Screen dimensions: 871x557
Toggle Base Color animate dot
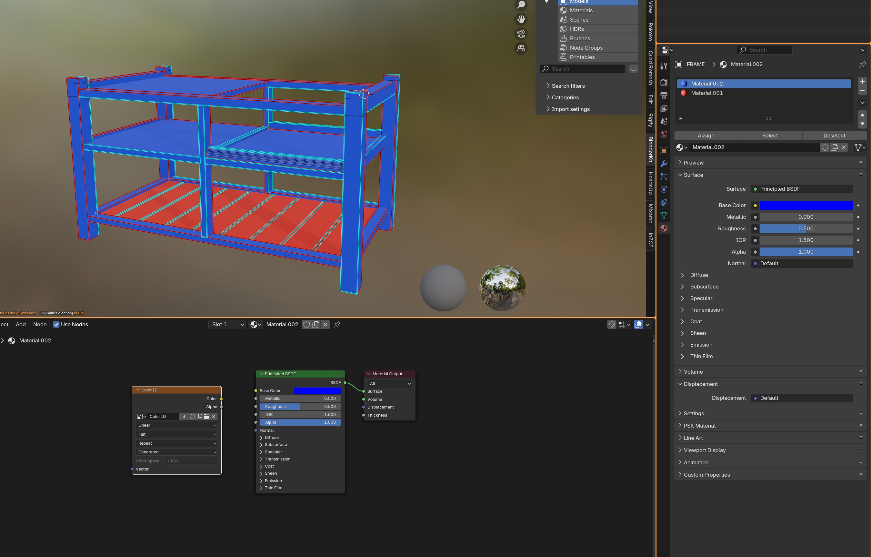pos(858,206)
